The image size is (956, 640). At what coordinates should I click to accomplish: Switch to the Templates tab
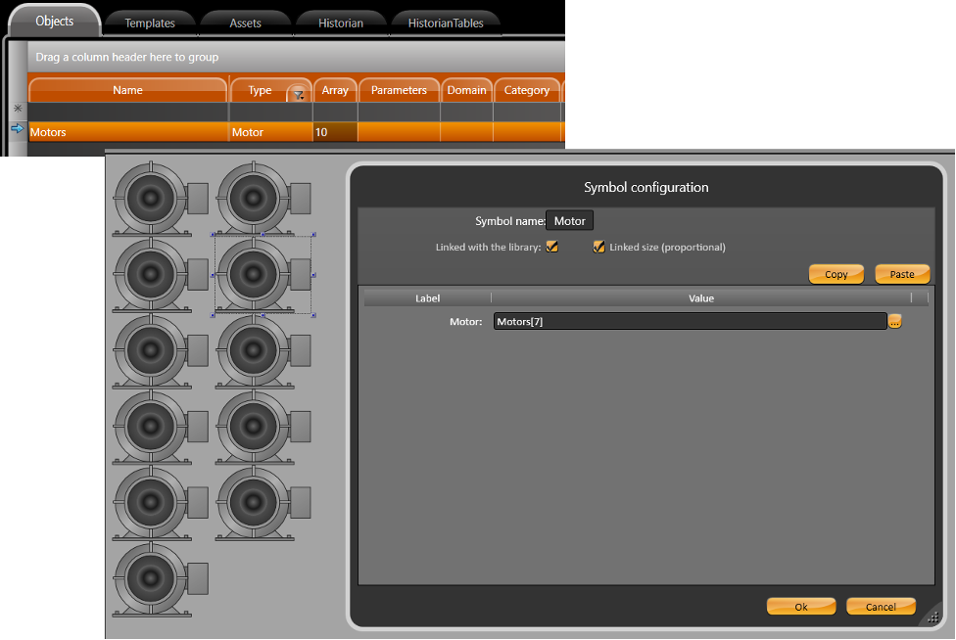pyautogui.click(x=150, y=23)
